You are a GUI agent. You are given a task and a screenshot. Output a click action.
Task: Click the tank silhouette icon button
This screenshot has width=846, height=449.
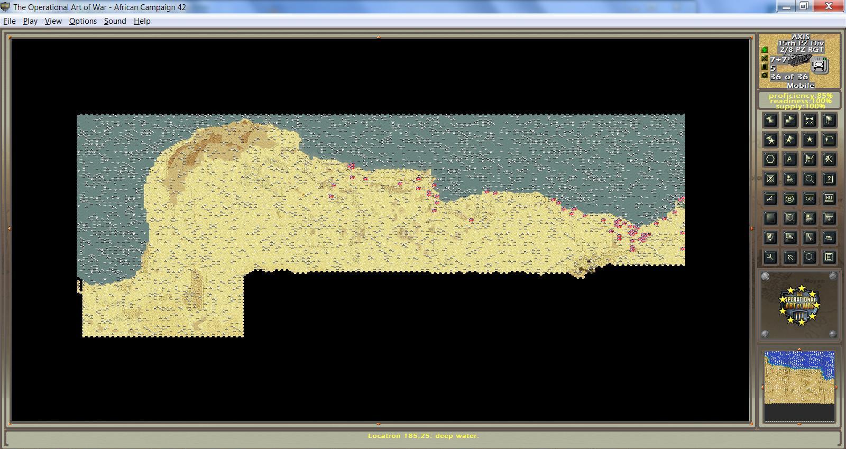tap(829, 237)
